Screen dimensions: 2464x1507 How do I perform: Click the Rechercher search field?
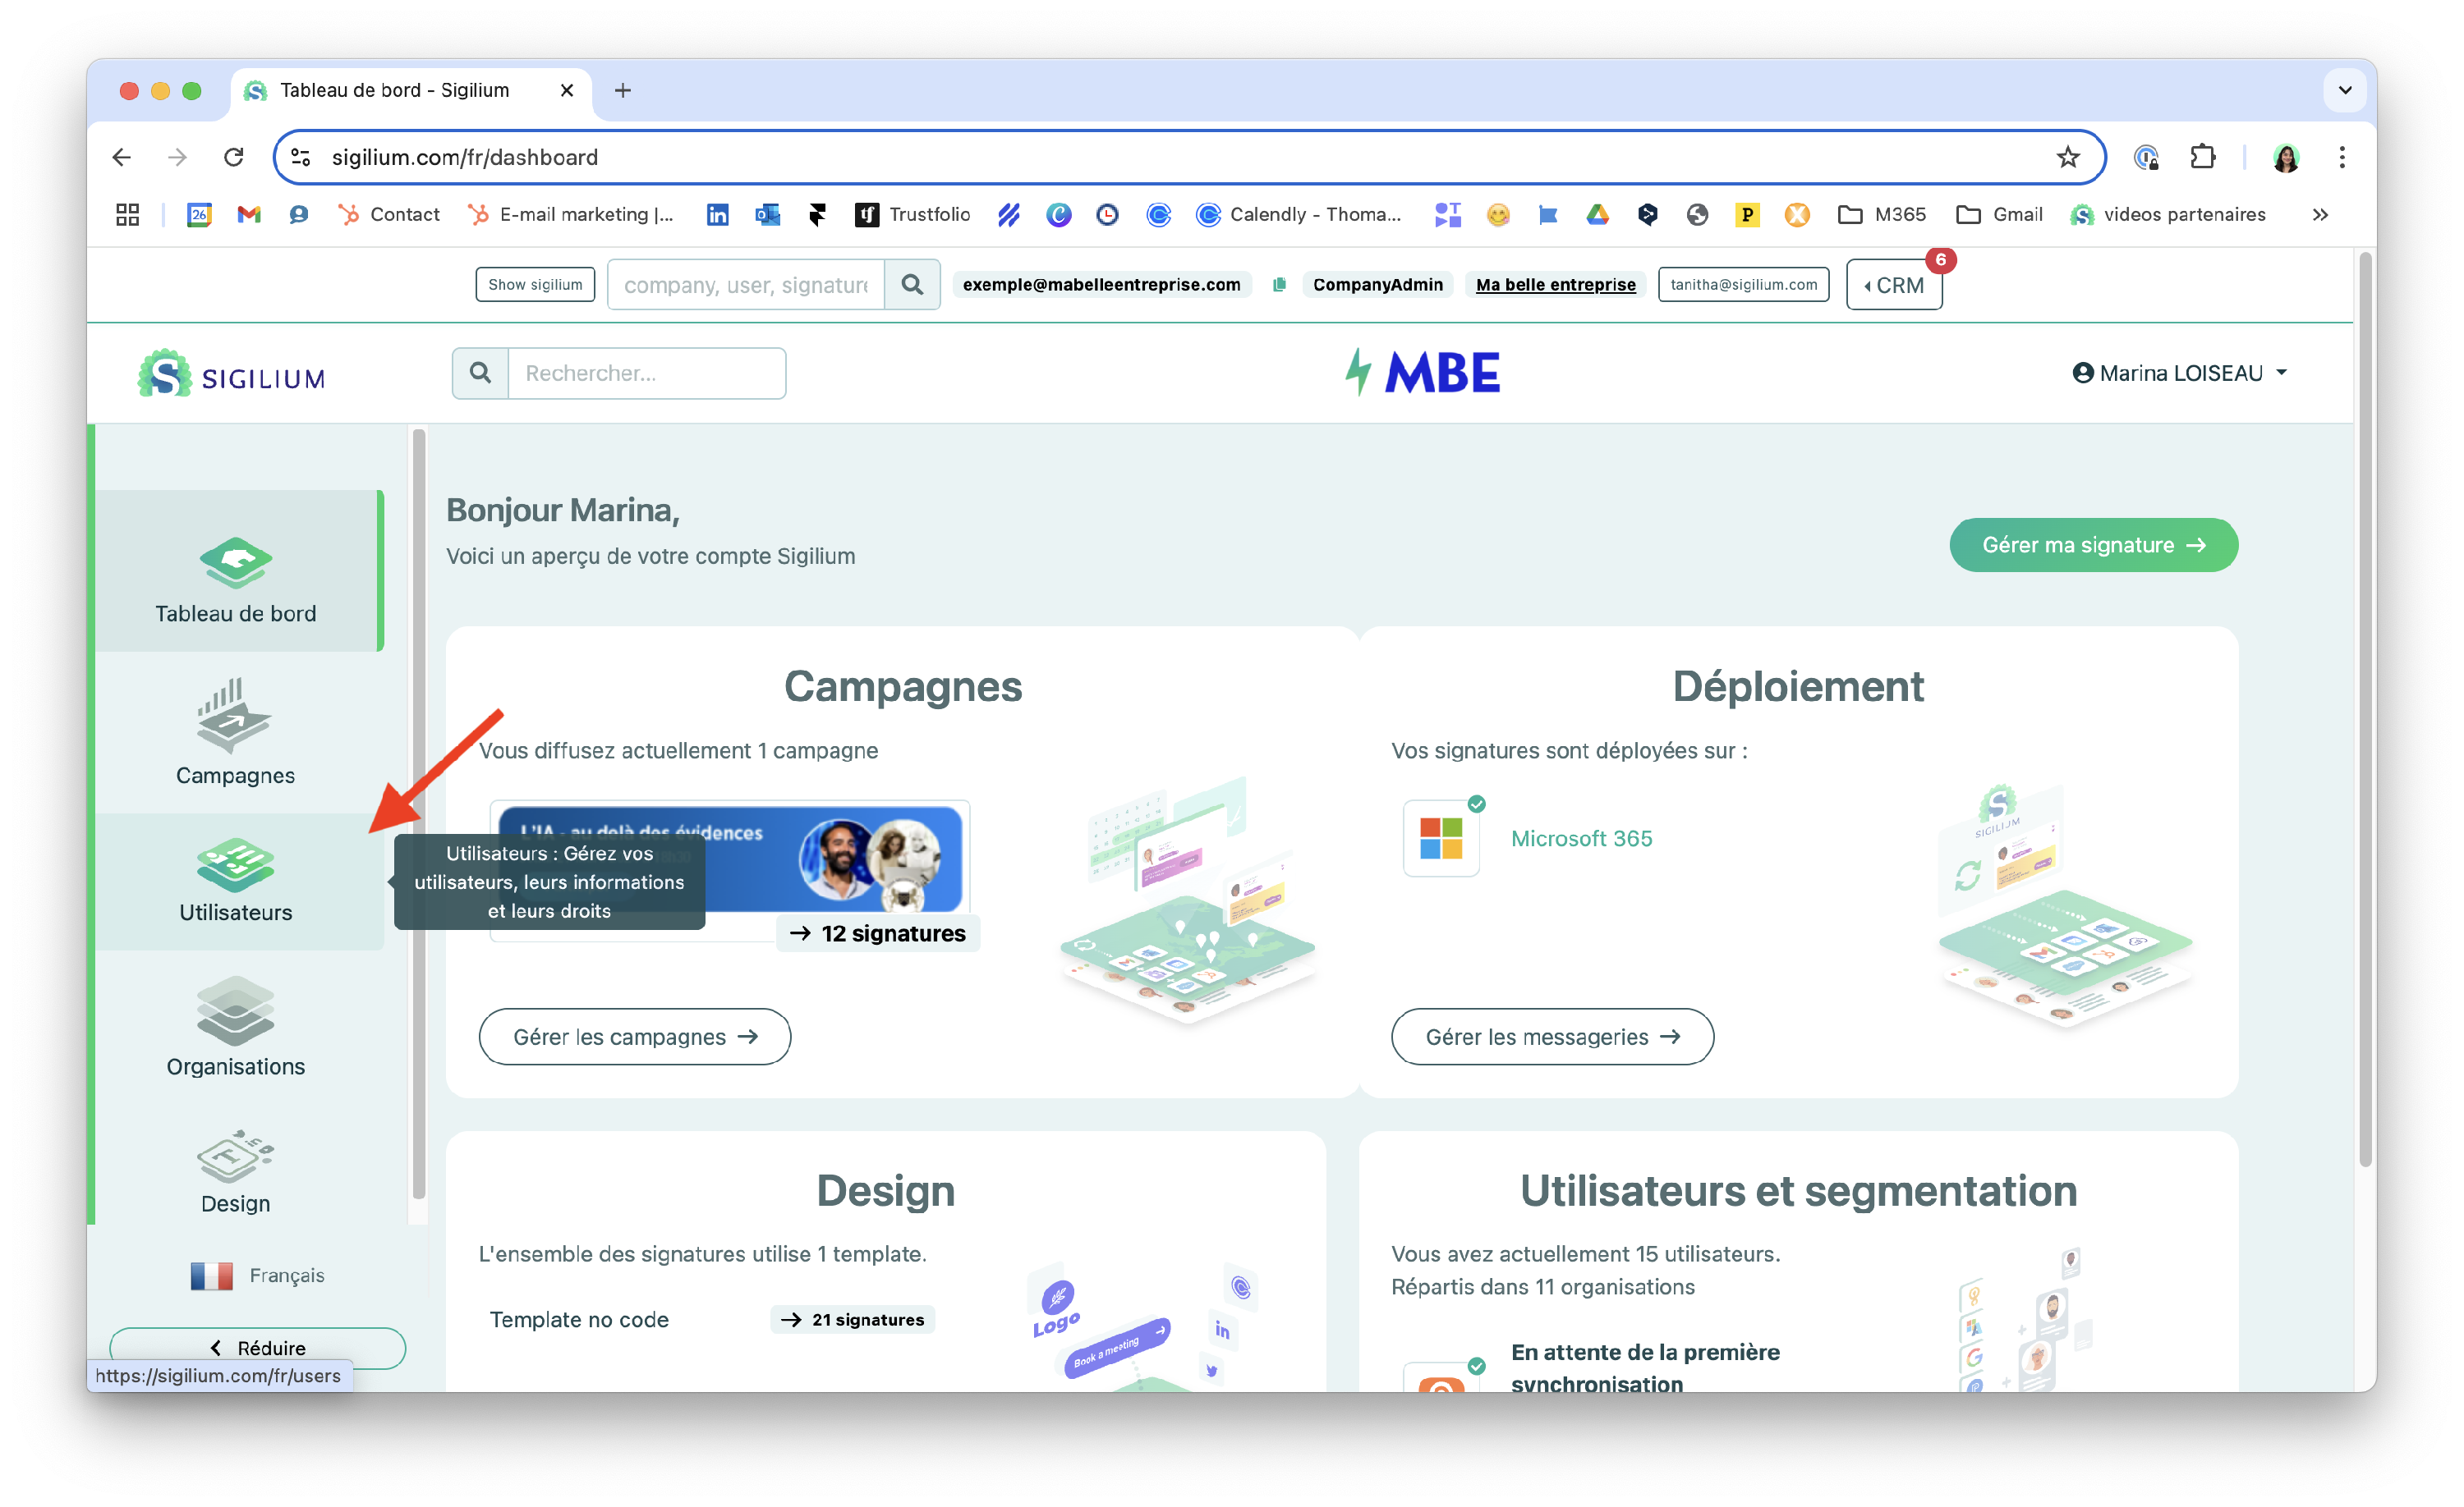pos(646,373)
